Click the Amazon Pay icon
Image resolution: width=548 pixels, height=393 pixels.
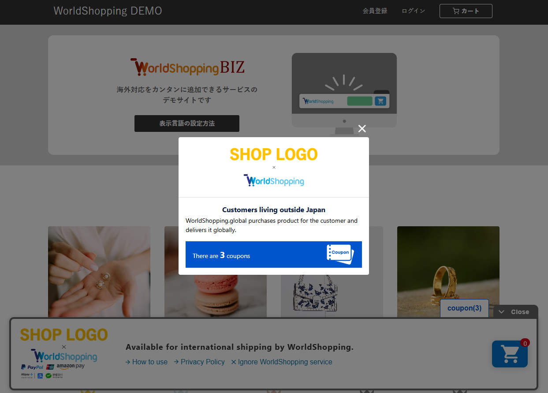pos(70,366)
